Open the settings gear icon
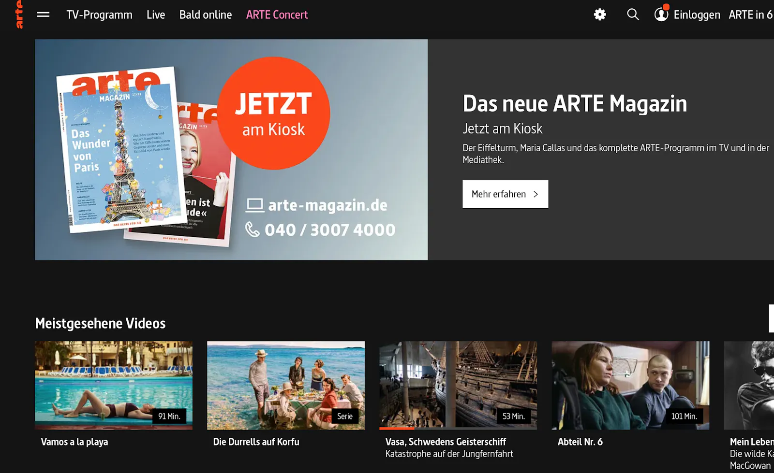This screenshot has height=473, width=774. [x=600, y=14]
